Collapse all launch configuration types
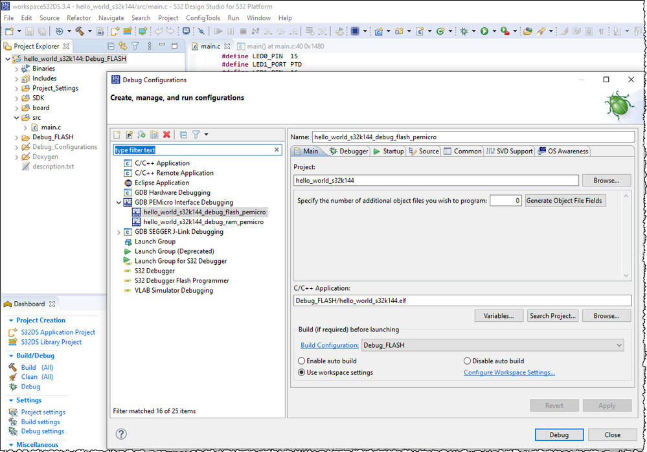This screenshot has height=452, width=647. [183, 134]
